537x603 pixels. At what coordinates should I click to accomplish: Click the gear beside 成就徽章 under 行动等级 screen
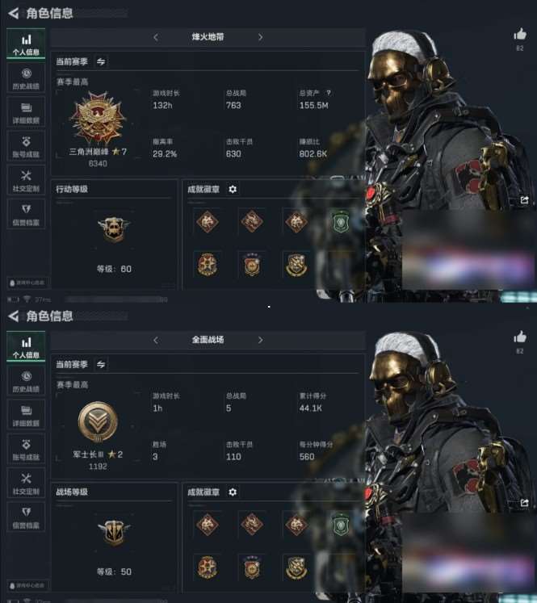[233, 189]
